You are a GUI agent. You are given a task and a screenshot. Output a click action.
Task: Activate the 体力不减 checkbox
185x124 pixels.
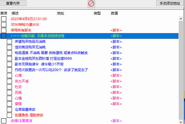[9, 81]
